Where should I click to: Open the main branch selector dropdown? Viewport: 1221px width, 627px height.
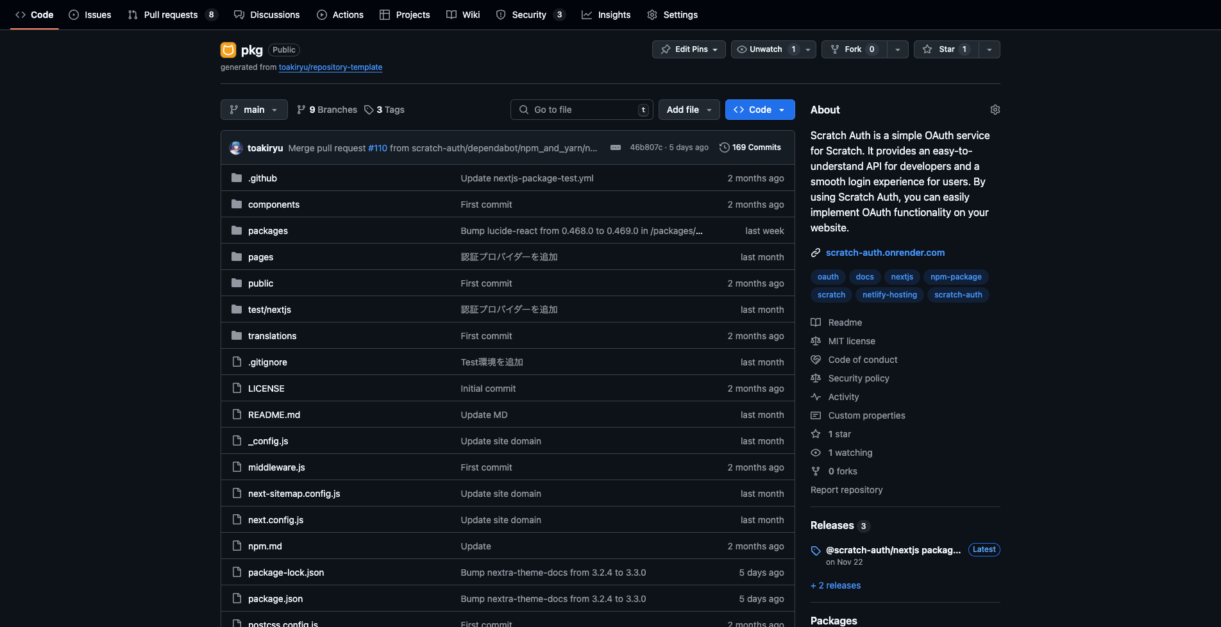coord(254,110)
